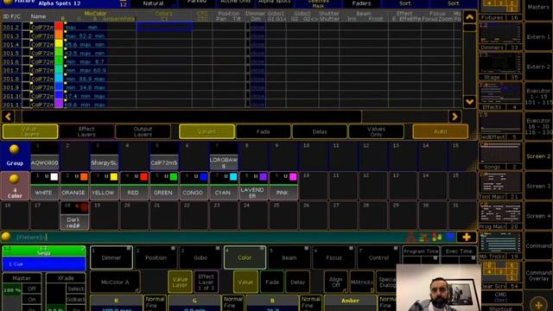Screen dimensions: 553x311
Task: Select the ORANGE color preset
Action: click(x=74, y=186)
